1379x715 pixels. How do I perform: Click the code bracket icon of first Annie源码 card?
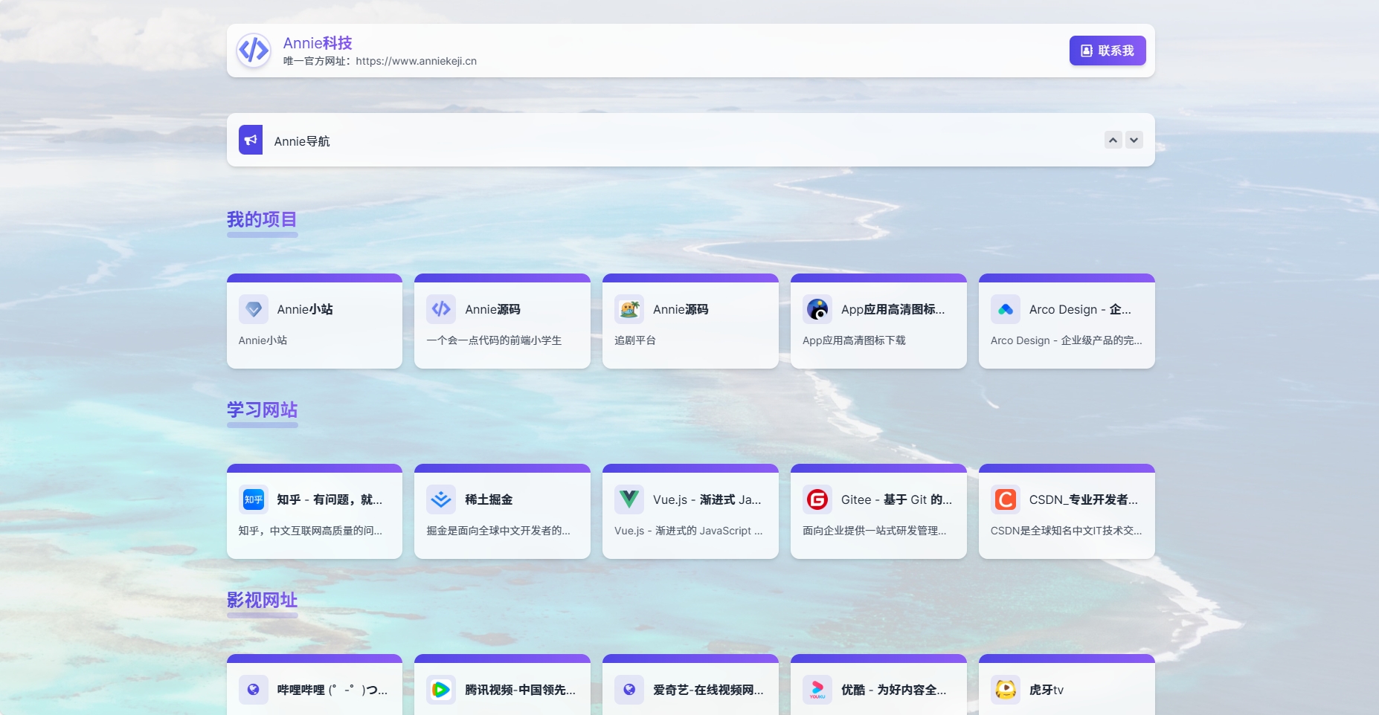click(x=441, y=309)
